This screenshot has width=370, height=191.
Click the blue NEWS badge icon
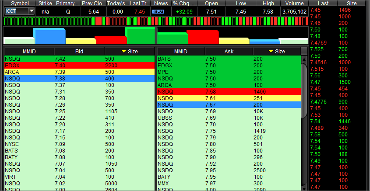point(158,12)
